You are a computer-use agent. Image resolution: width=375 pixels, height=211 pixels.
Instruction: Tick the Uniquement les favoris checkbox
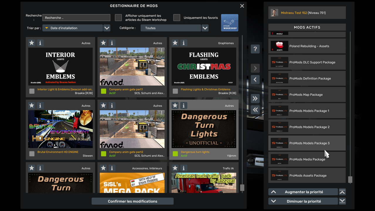177,18
